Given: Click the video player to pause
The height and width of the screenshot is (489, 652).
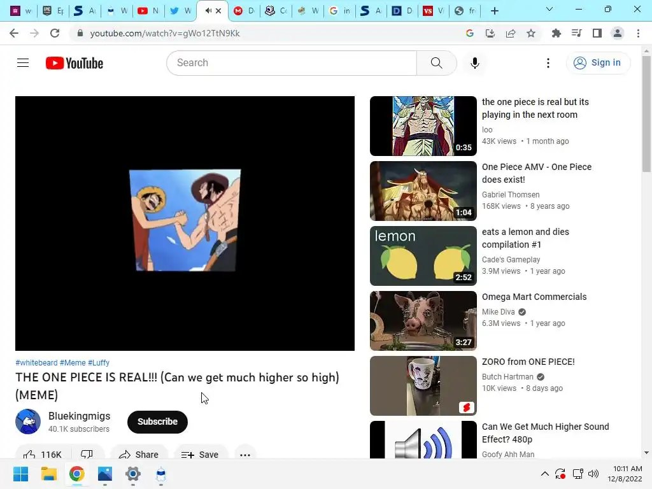Looking at the screenshot, I should point(185,223).
